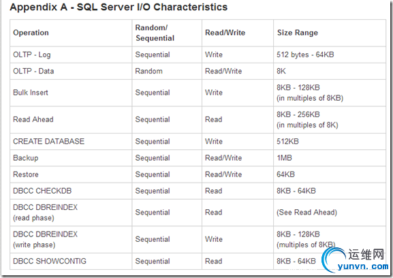Click the yunvn.com watermark logo
This screenshot has height=278, width=393.
356,260
